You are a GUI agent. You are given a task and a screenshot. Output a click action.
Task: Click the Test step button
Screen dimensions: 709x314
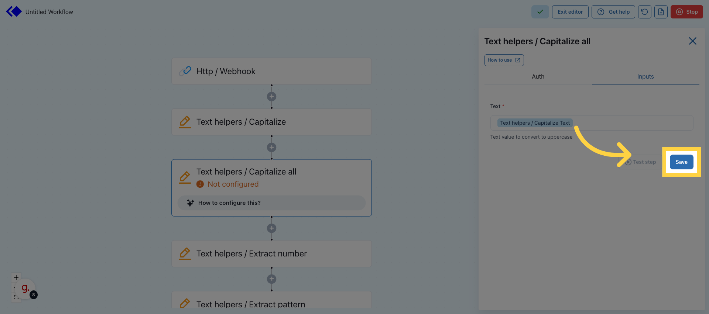pos(641,162)
